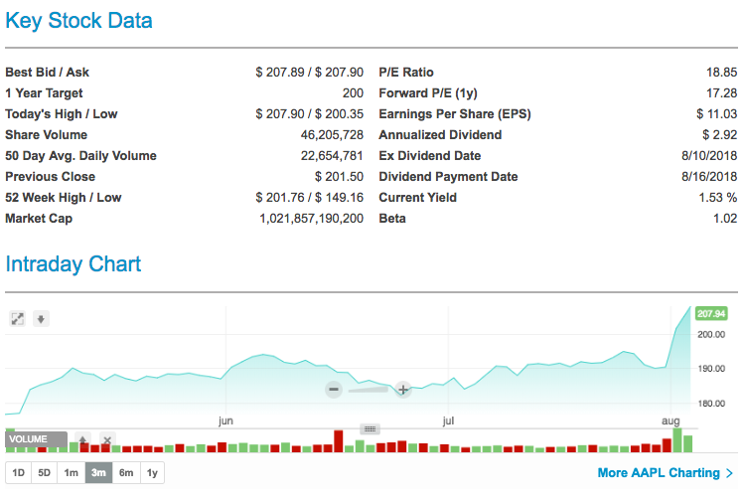Click the P/E Ratio label

pos(406,73)
